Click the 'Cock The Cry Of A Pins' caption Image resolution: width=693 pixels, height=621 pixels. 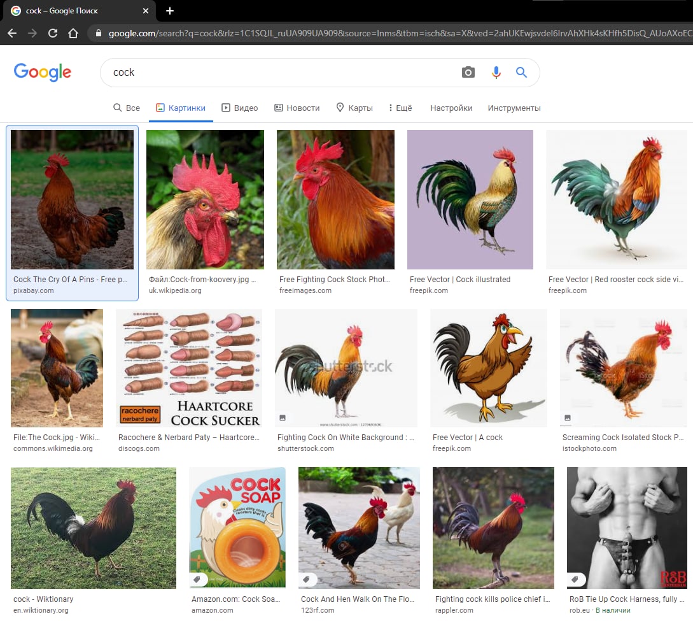(x=70, y=280)
